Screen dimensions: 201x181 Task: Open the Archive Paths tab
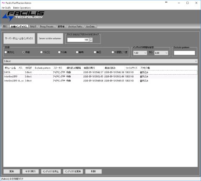tap(75, 26)
